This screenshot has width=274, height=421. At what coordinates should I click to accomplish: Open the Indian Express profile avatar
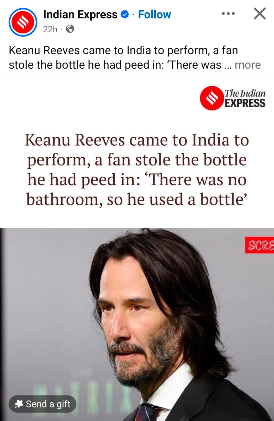23,22
